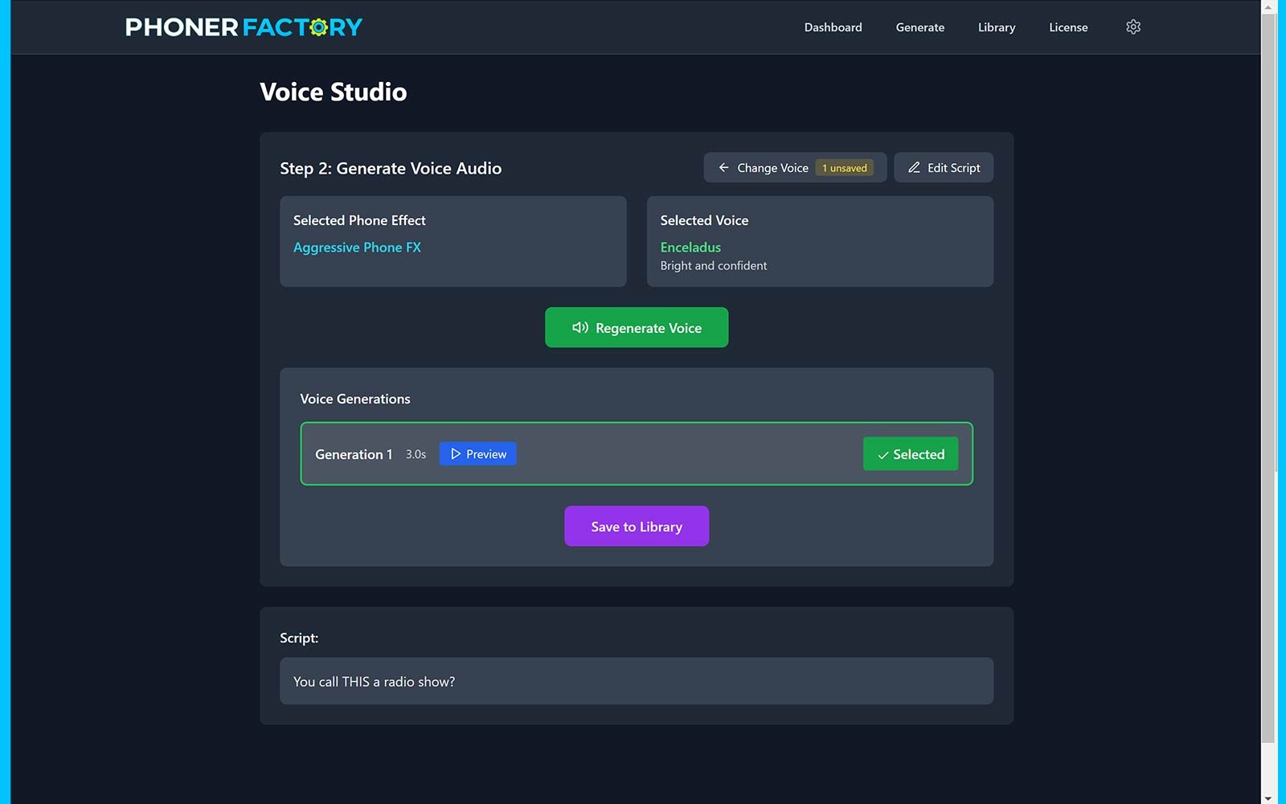Click the Enceladus voice name
This screenshot has width=1286, height=804.
690,248
